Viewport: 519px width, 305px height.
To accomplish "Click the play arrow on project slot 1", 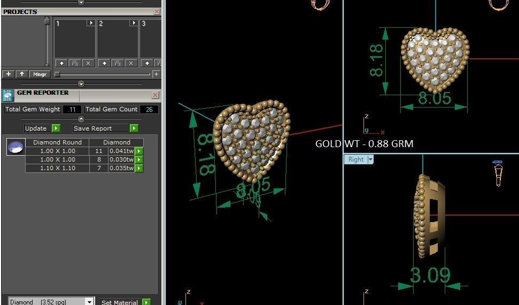I will tap(91, 23).
